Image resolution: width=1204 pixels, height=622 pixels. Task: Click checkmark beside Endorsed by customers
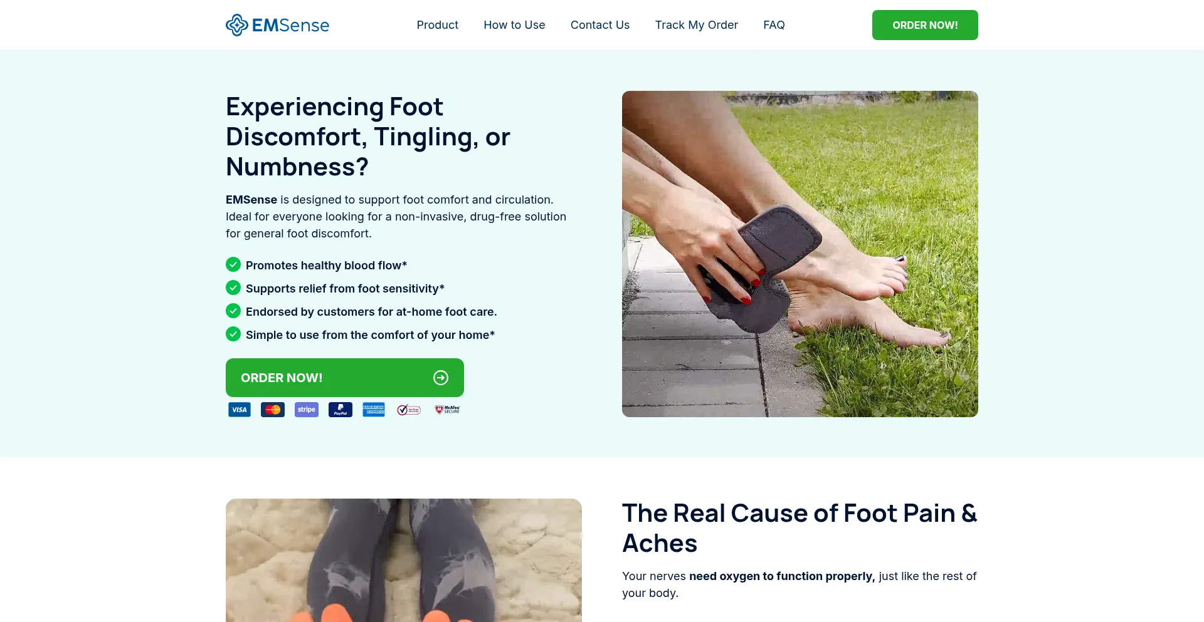tap(233, 311)
